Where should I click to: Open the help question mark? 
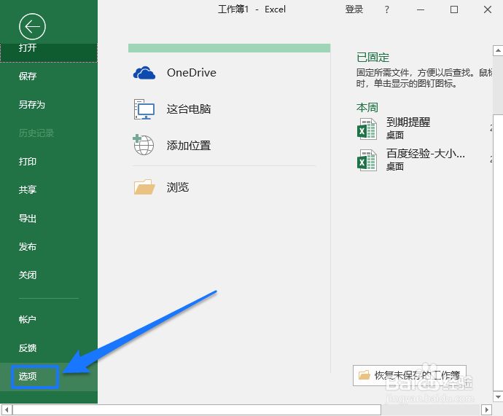[x=387, y=9]
